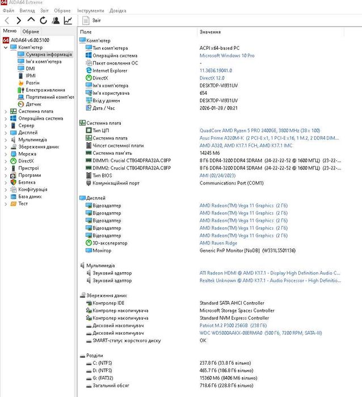362x397 pixels.
Task: Click the Дата / Час icon
Action: point(89,108)
